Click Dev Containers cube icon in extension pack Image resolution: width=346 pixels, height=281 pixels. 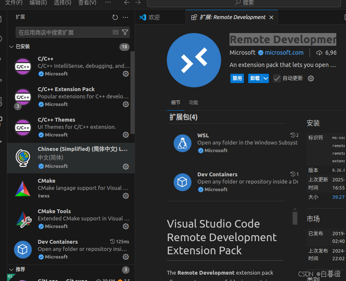click(x=182, y=182)
